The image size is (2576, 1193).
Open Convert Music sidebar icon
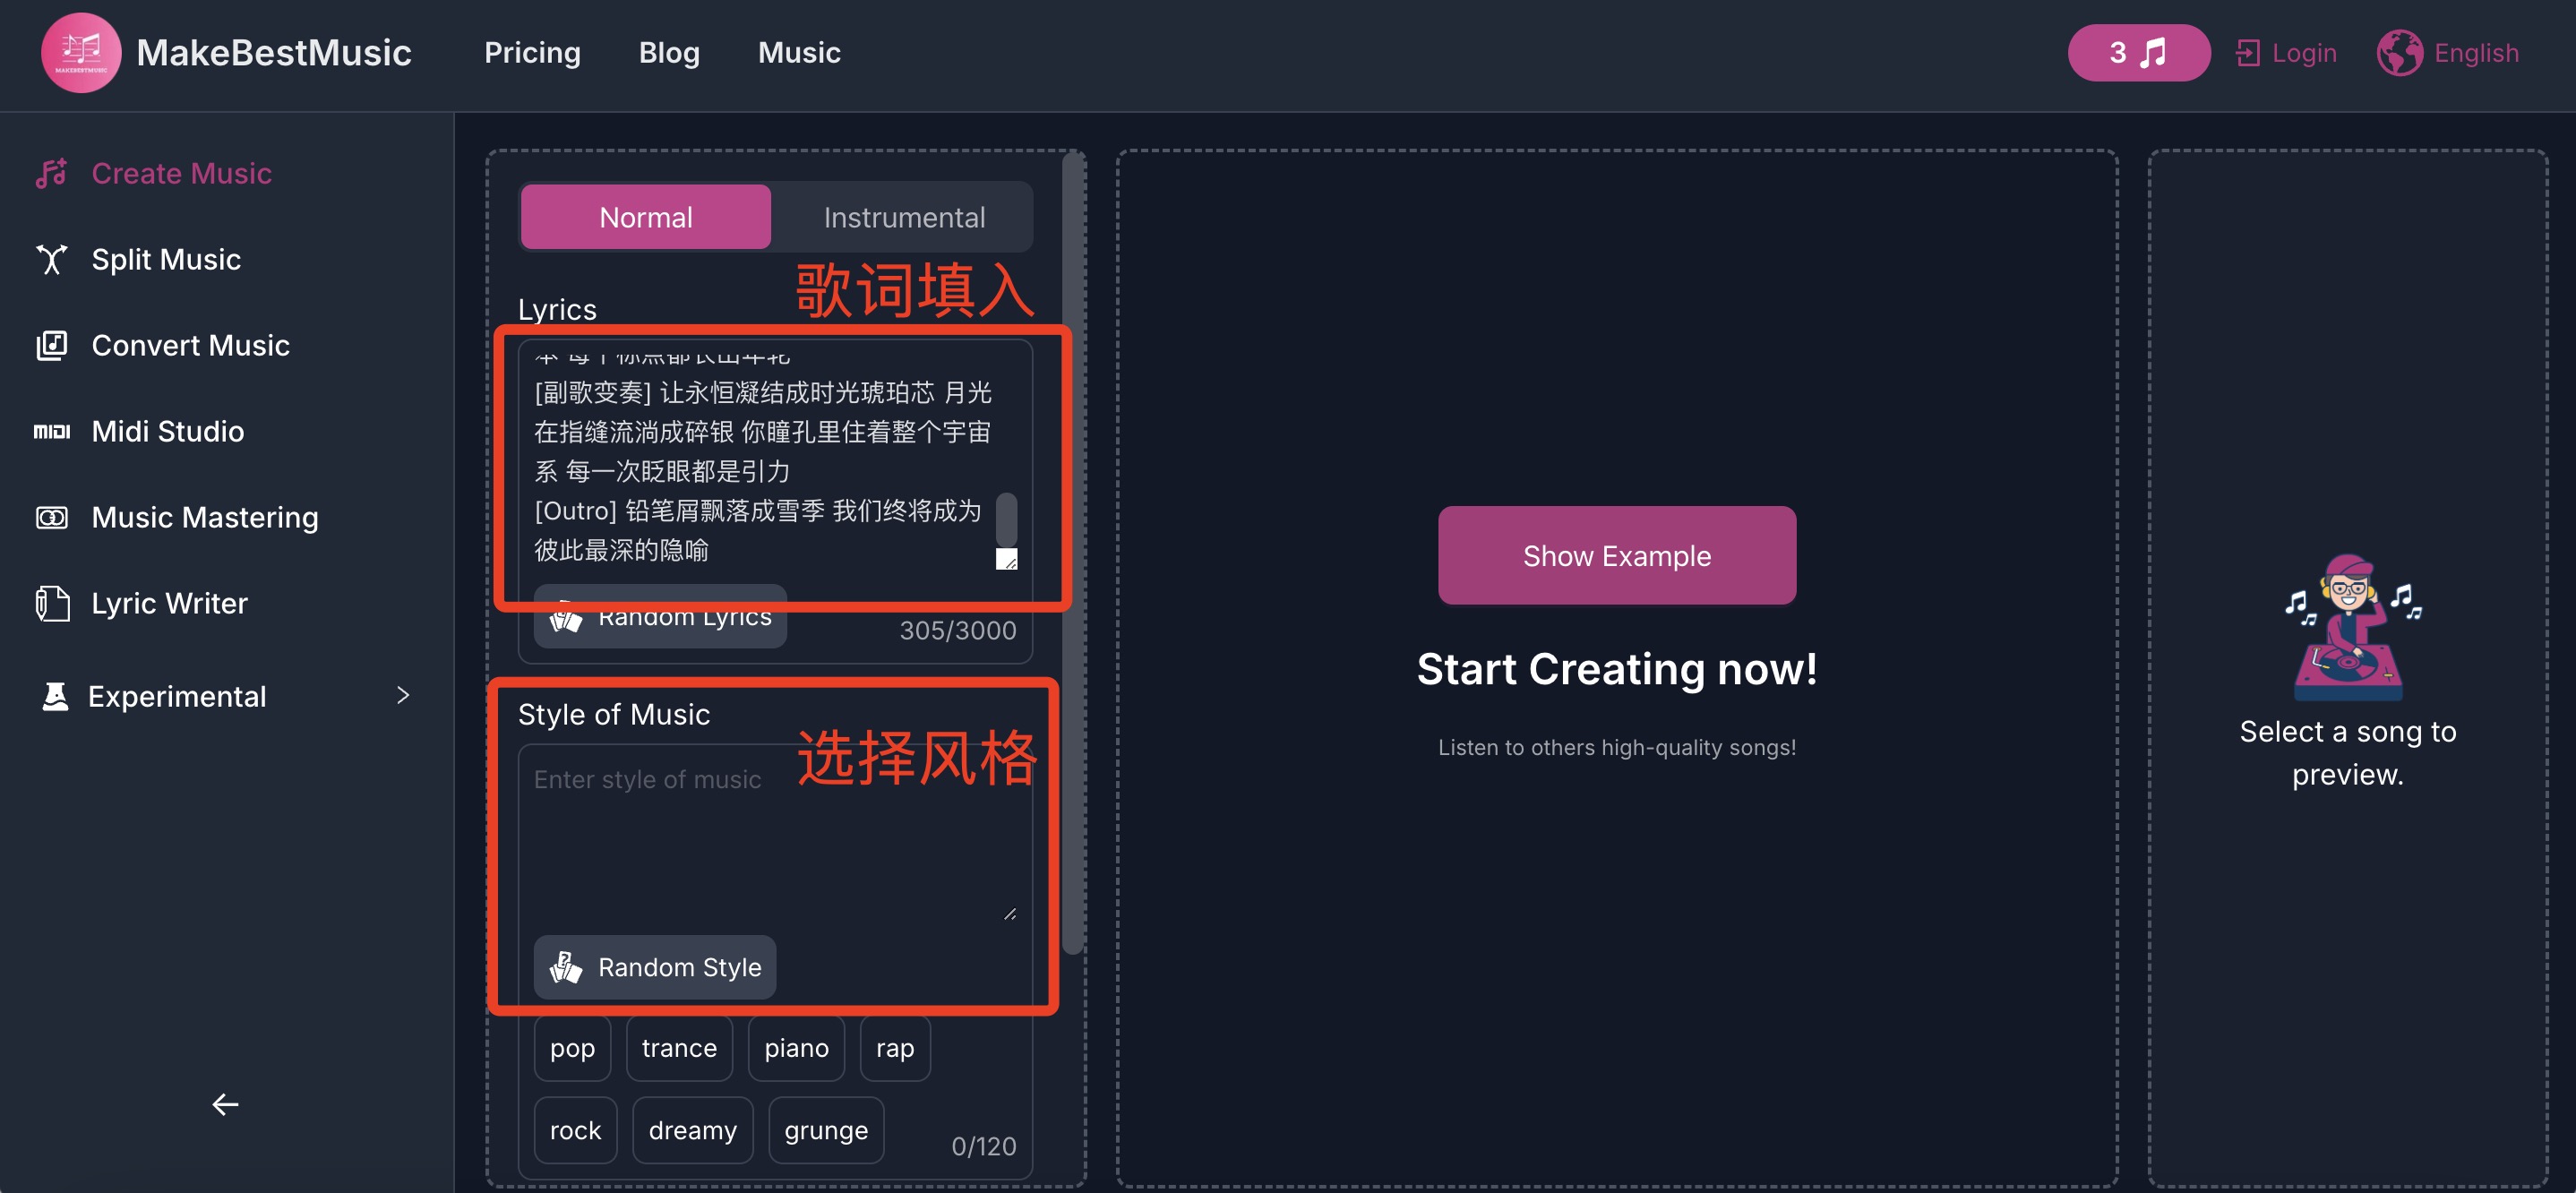[51, 346]
